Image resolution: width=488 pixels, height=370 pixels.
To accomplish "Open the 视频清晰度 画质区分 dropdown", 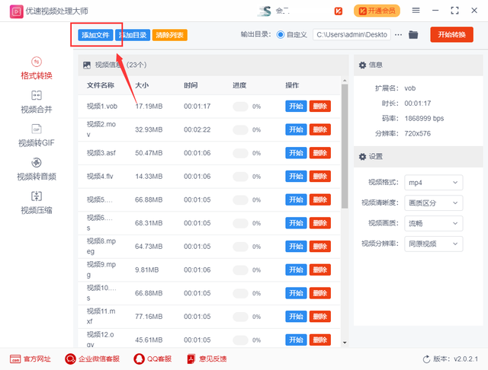I will point(434,203).
